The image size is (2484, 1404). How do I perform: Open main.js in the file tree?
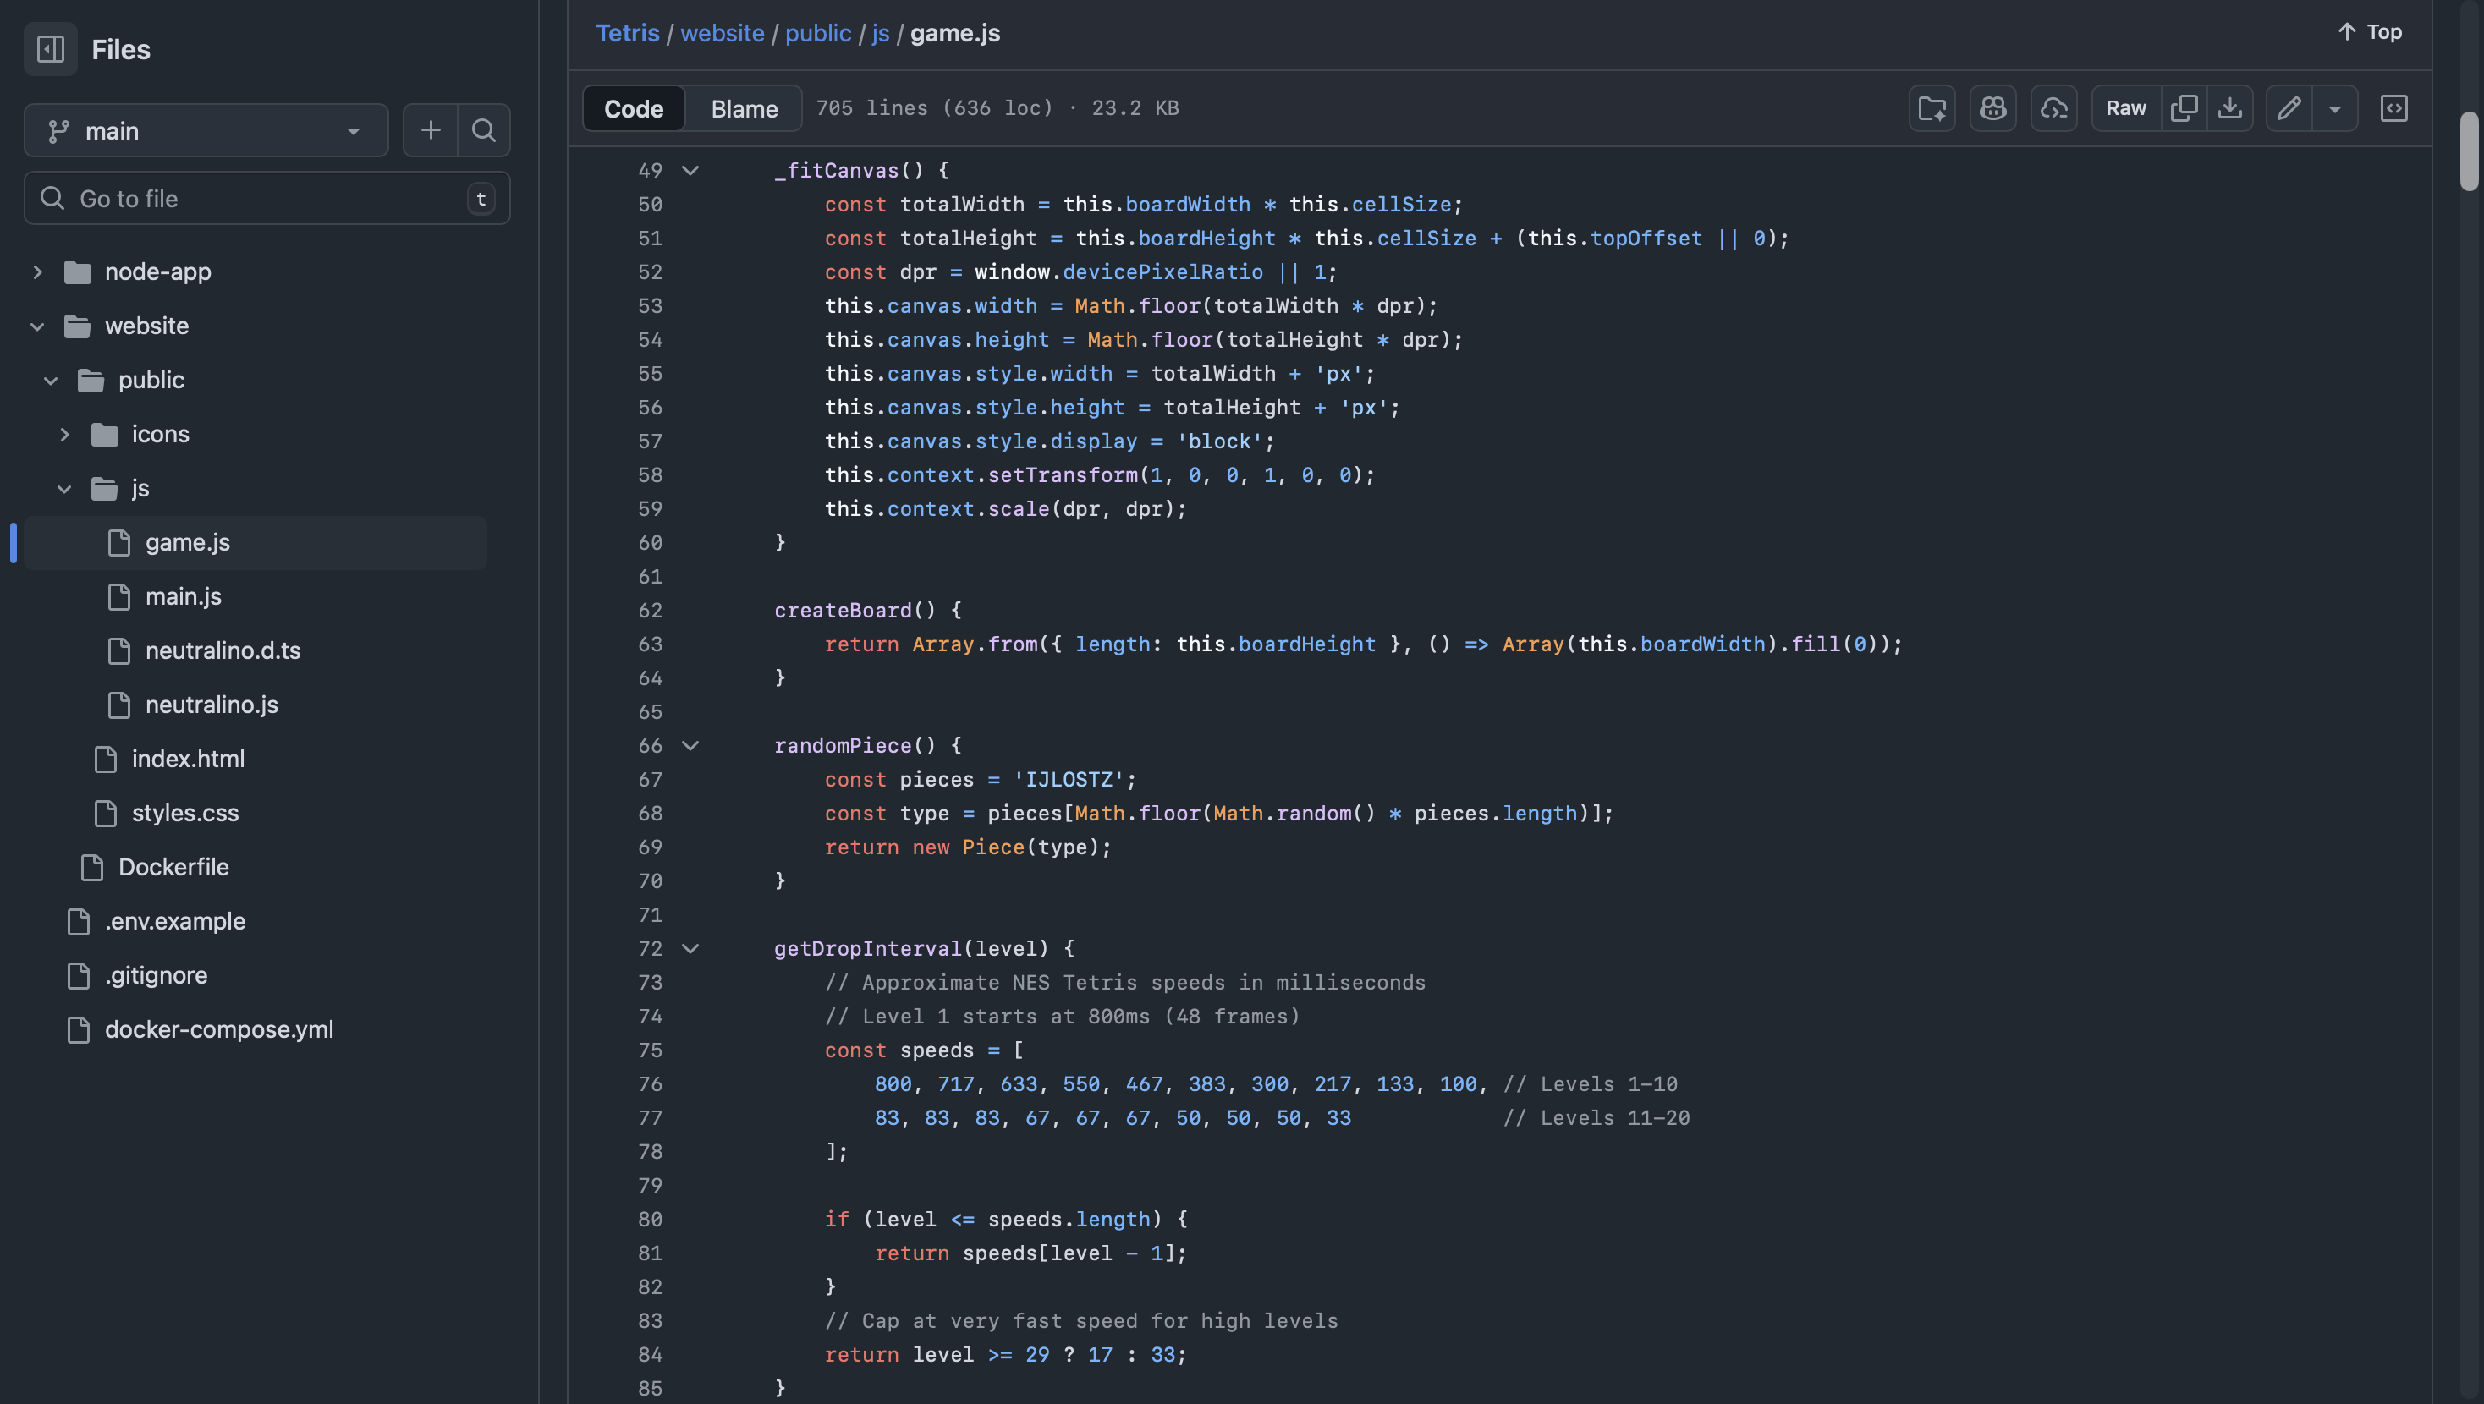[184, 597]
